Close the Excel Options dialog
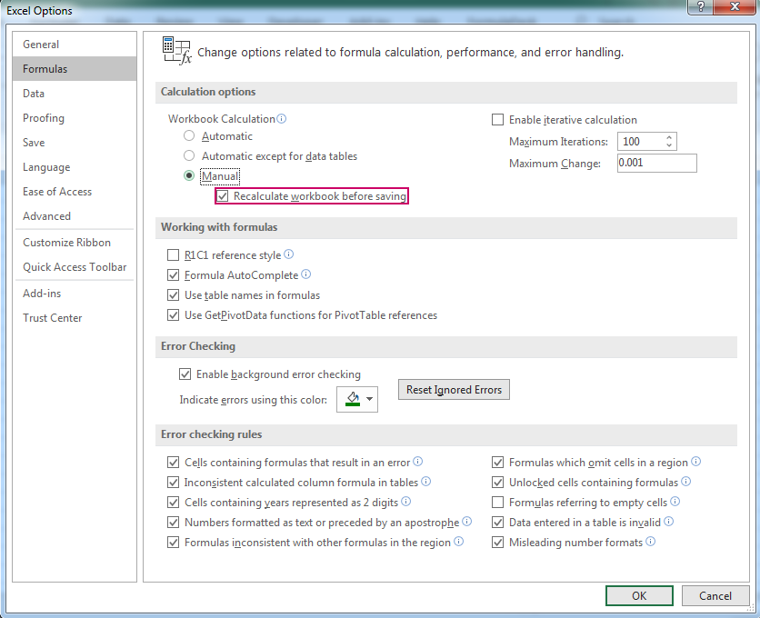The height and width of the screenshot is (618, 760). click(735, 6)
